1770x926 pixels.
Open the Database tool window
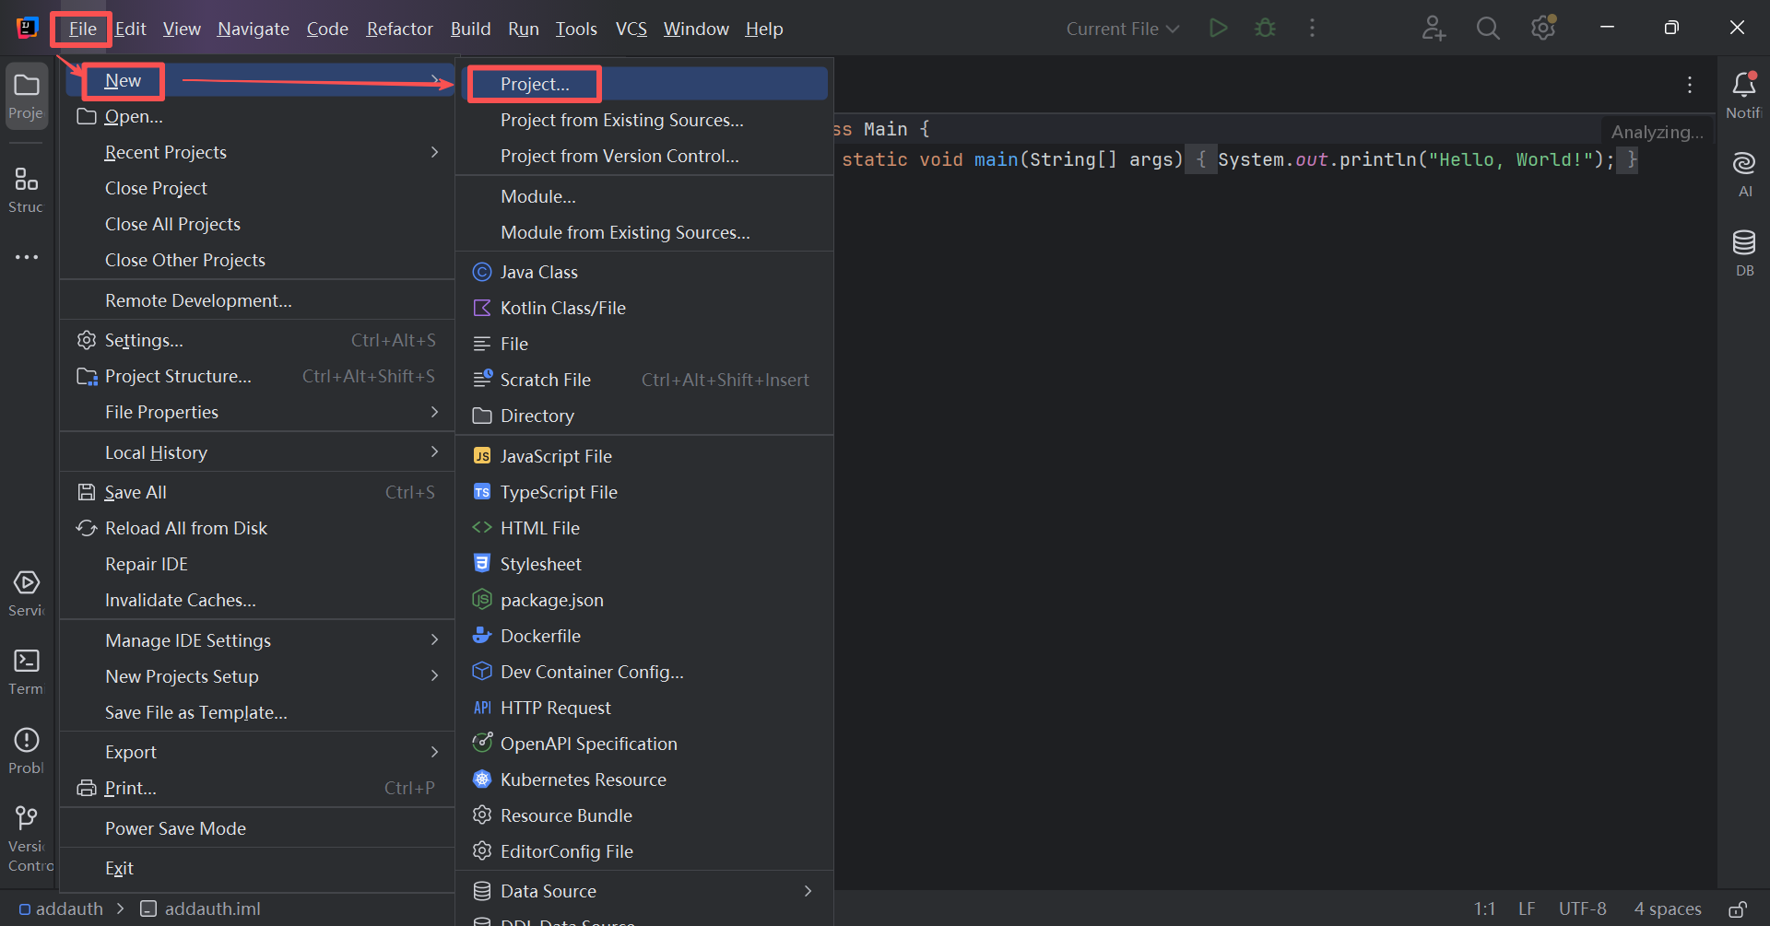(x=1743, y=252)
